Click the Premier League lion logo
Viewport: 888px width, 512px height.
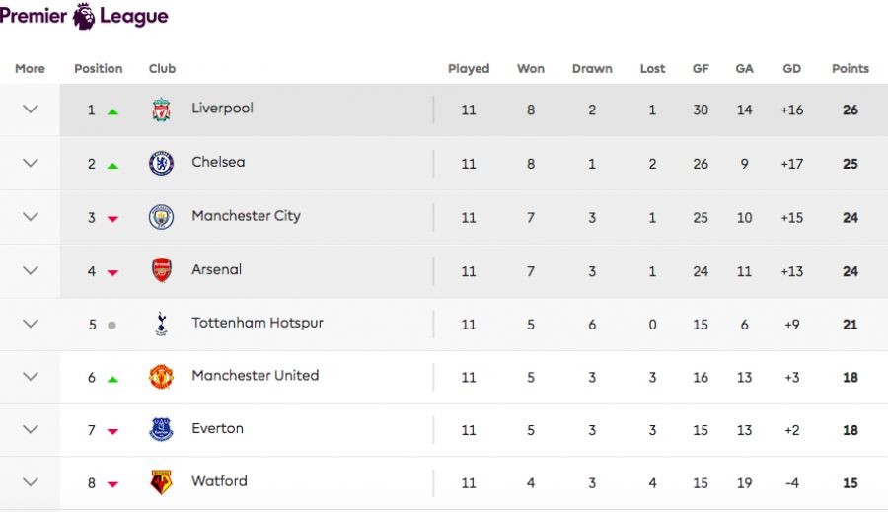[x=85, y=16]
